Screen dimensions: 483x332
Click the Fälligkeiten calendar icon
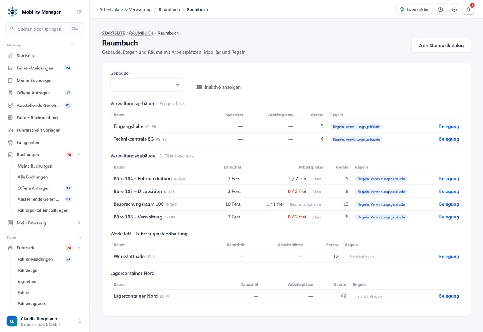pos(11,143)
